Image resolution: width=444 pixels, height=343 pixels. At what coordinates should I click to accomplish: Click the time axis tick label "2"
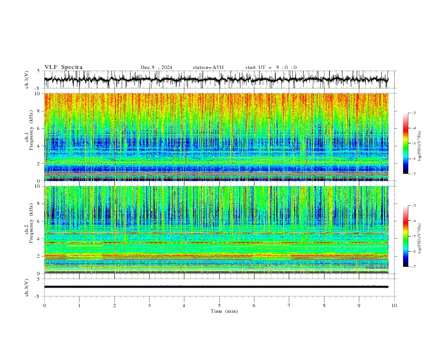click(x=114, y=305)
